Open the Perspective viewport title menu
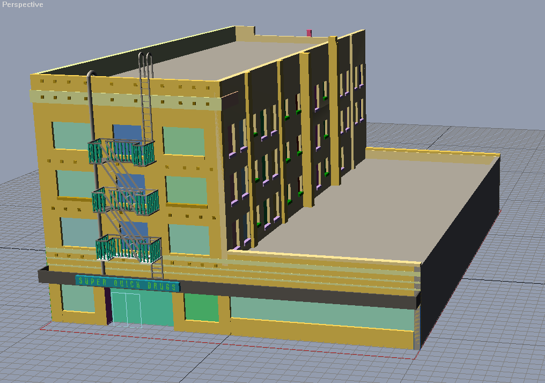The width and height of the screenshot is (545, 383). 23,4
